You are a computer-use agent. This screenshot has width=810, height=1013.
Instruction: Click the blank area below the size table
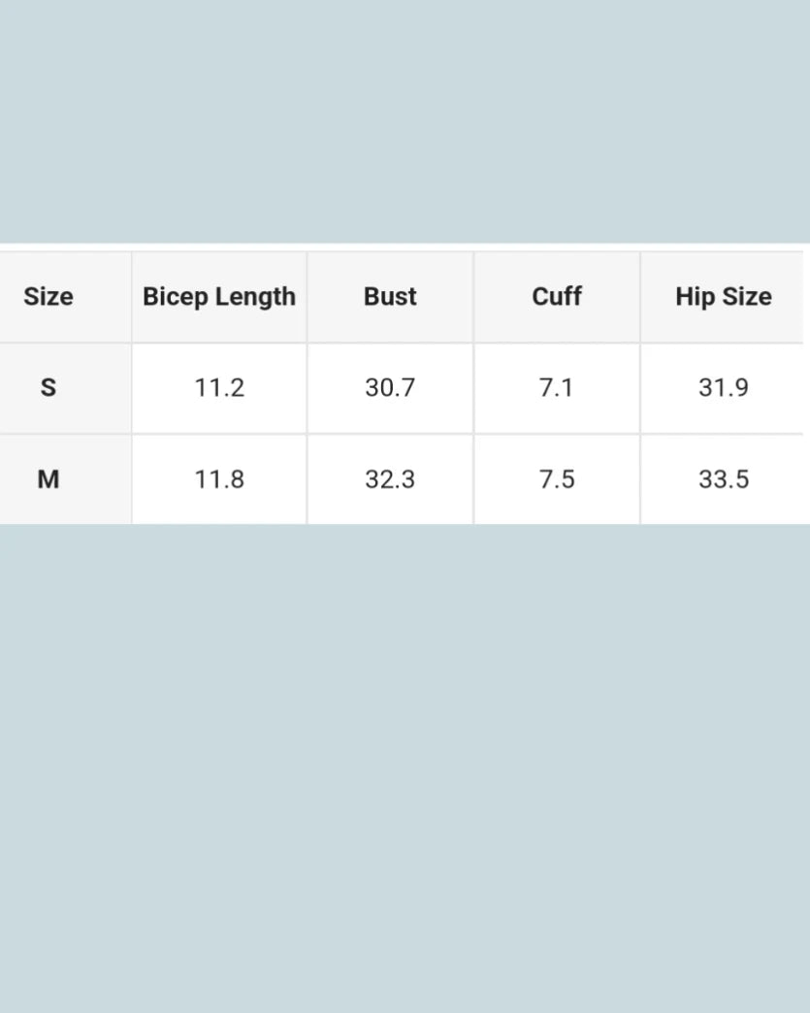point(405,767)
